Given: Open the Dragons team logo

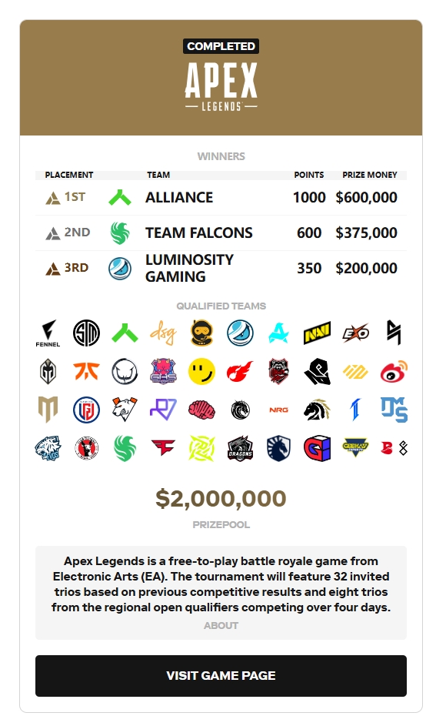Looking at the screenshot, I should [x=240, y=448].
